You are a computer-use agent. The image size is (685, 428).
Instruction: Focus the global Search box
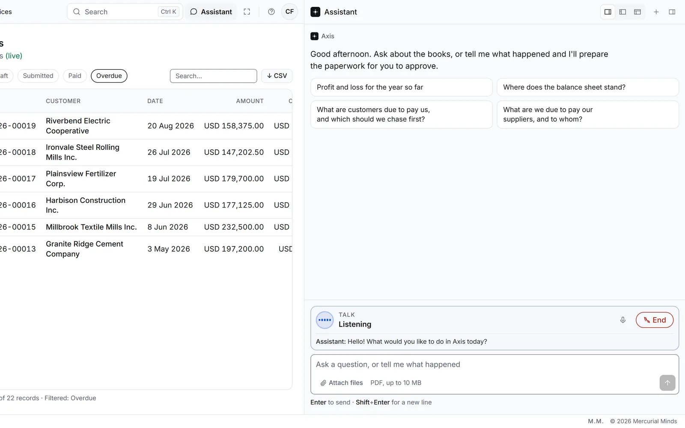tap(125, 12)
